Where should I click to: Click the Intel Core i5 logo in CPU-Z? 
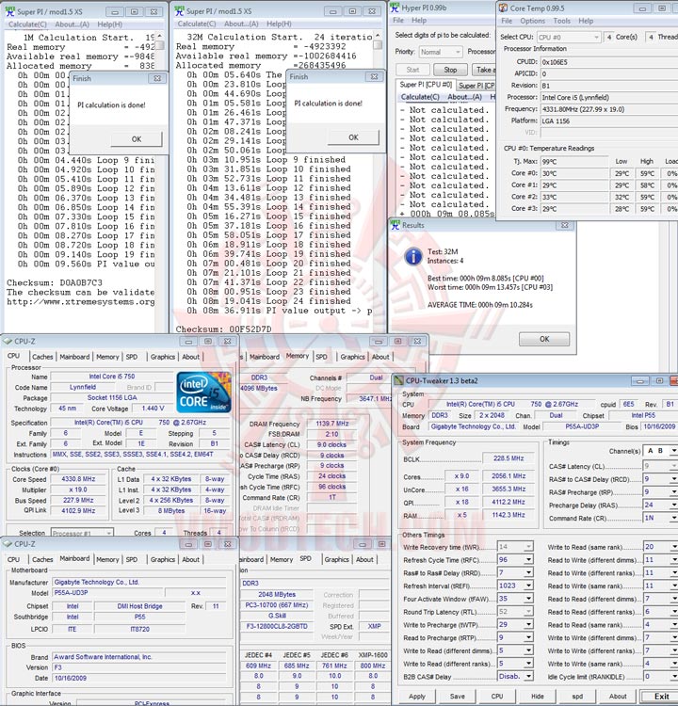204,392
